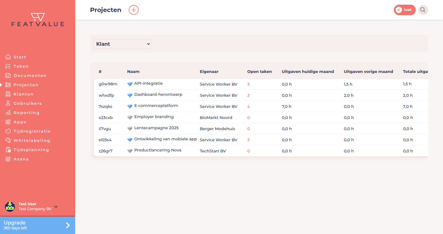This screenshot has width=443, height=234.
Task: Open search with the magnifier icon
Action: (423, 10)
